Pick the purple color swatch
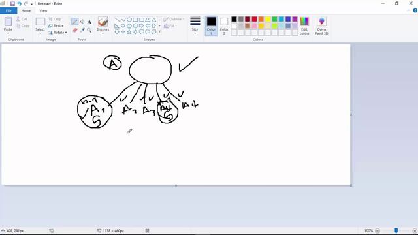The height and width of the screenshot is (235, 418). tap(295, 19)
